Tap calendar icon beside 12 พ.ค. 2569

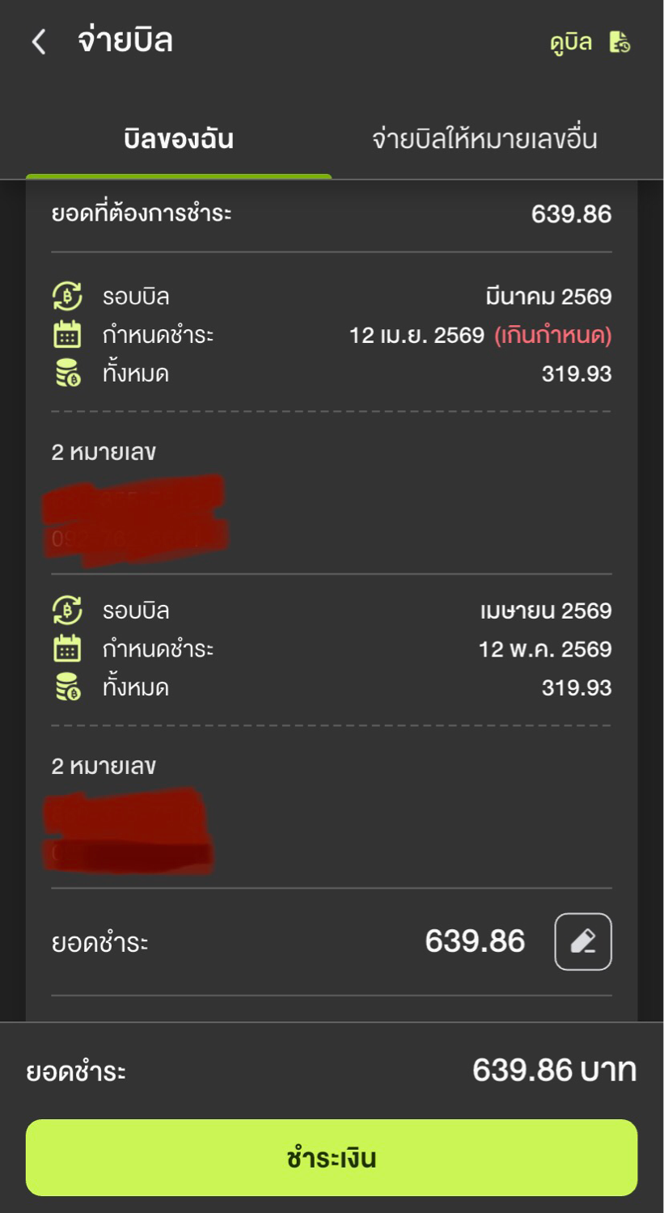(67, 649)
